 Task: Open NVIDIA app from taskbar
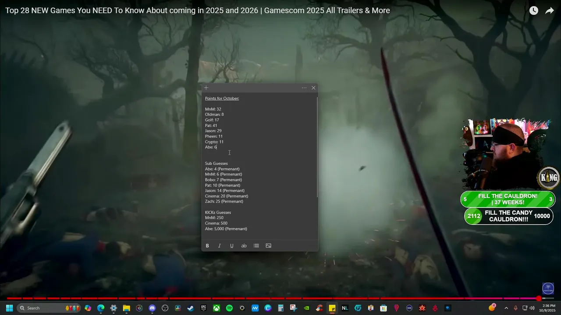tap(306, 308)
